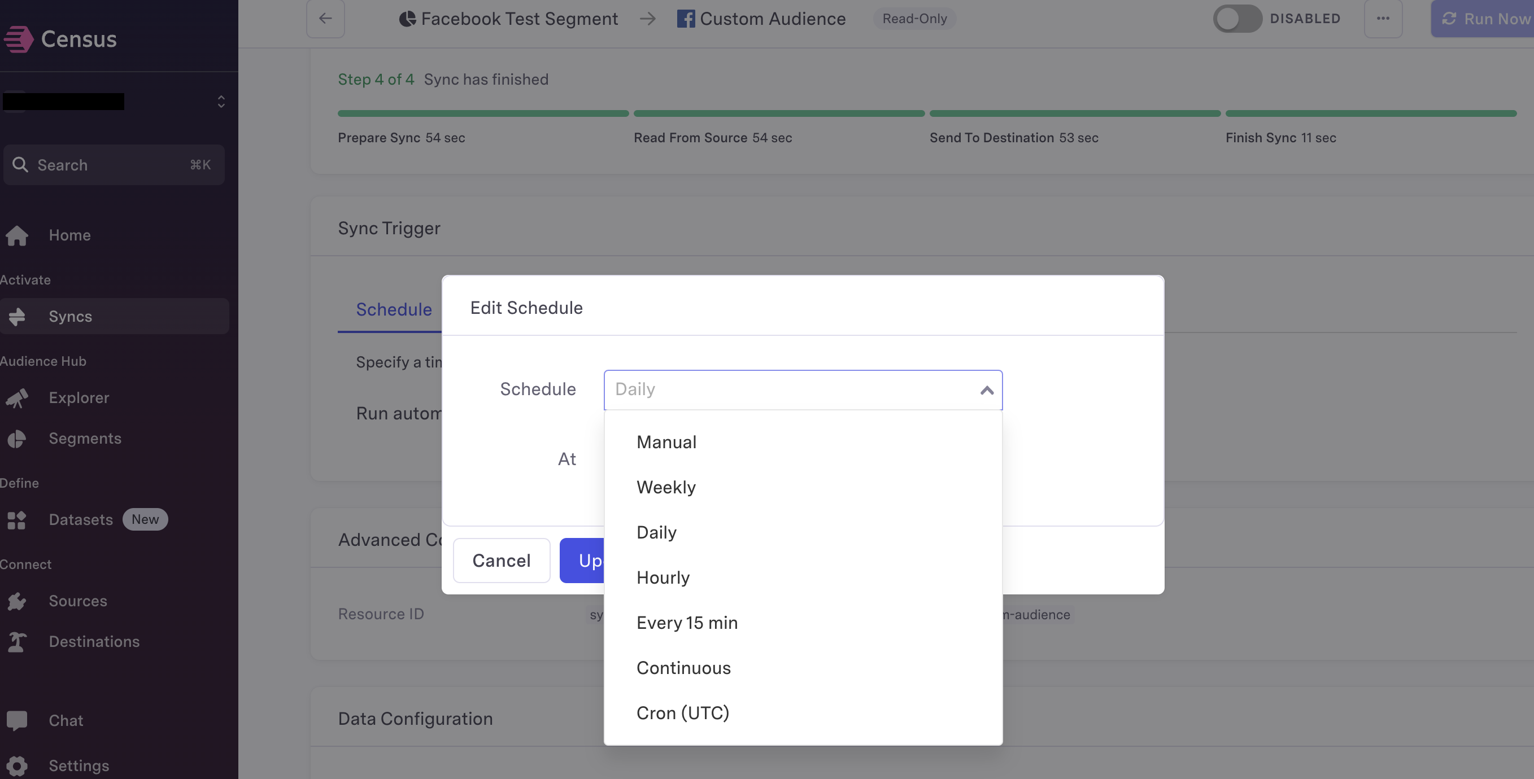Click the Read-Only badge

(914, 19)
